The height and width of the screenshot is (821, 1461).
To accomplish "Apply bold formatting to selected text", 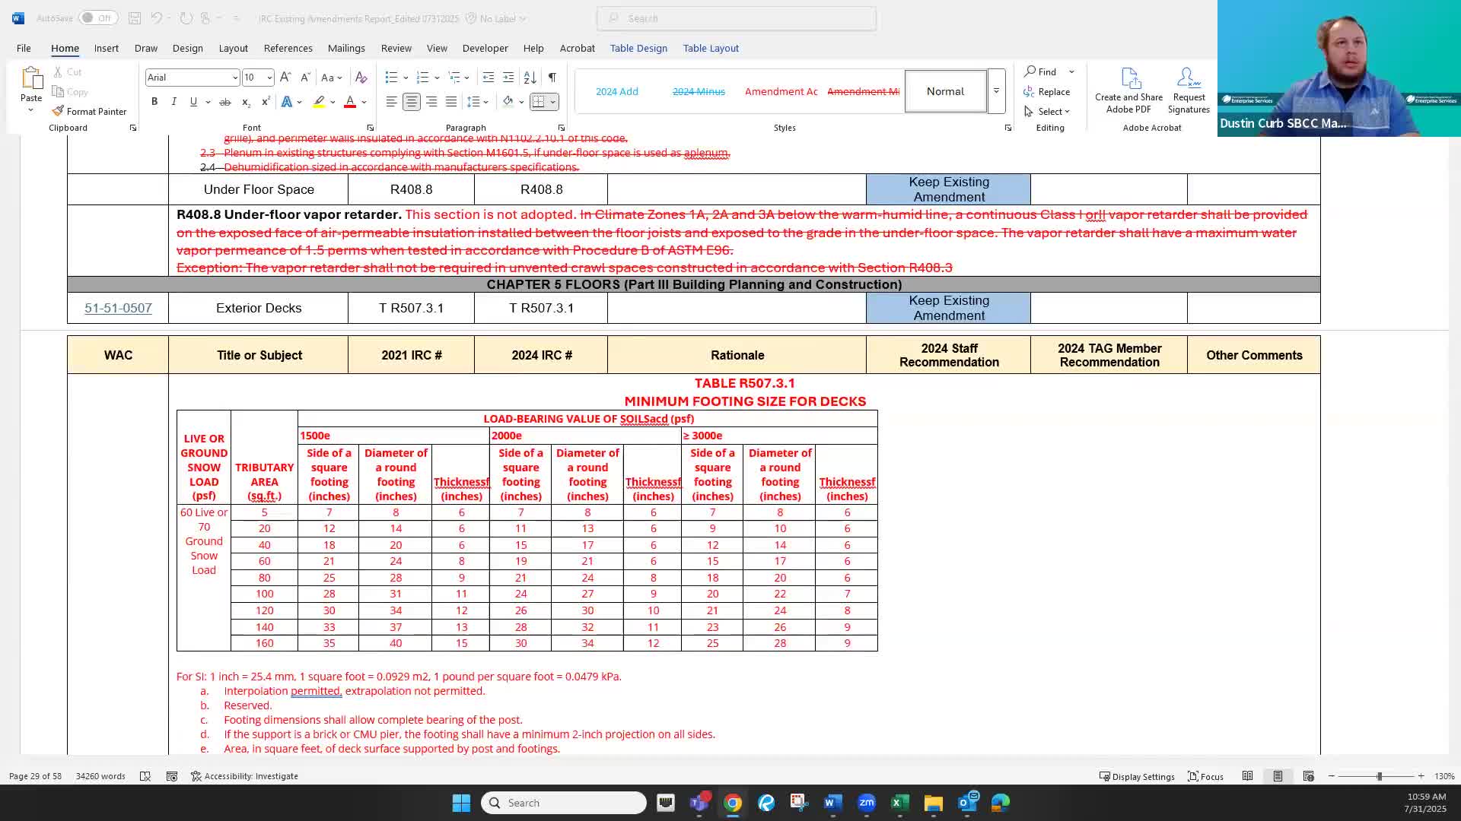I will pyautogui.click(x=154, y=100).
